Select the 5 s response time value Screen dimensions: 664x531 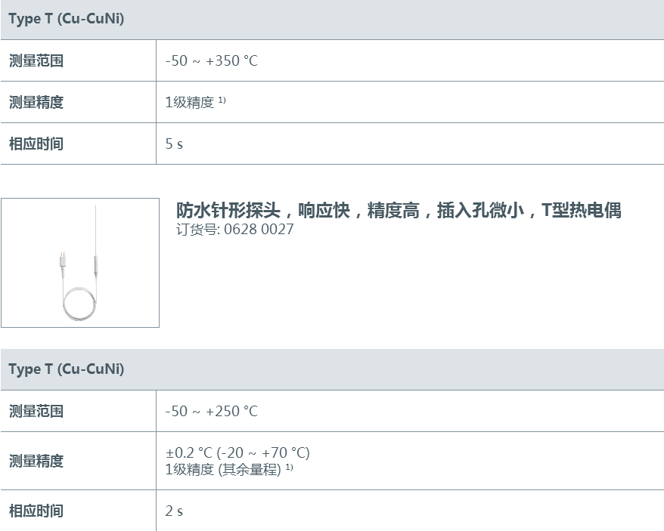pyautogui.click(x=174, y=144)
